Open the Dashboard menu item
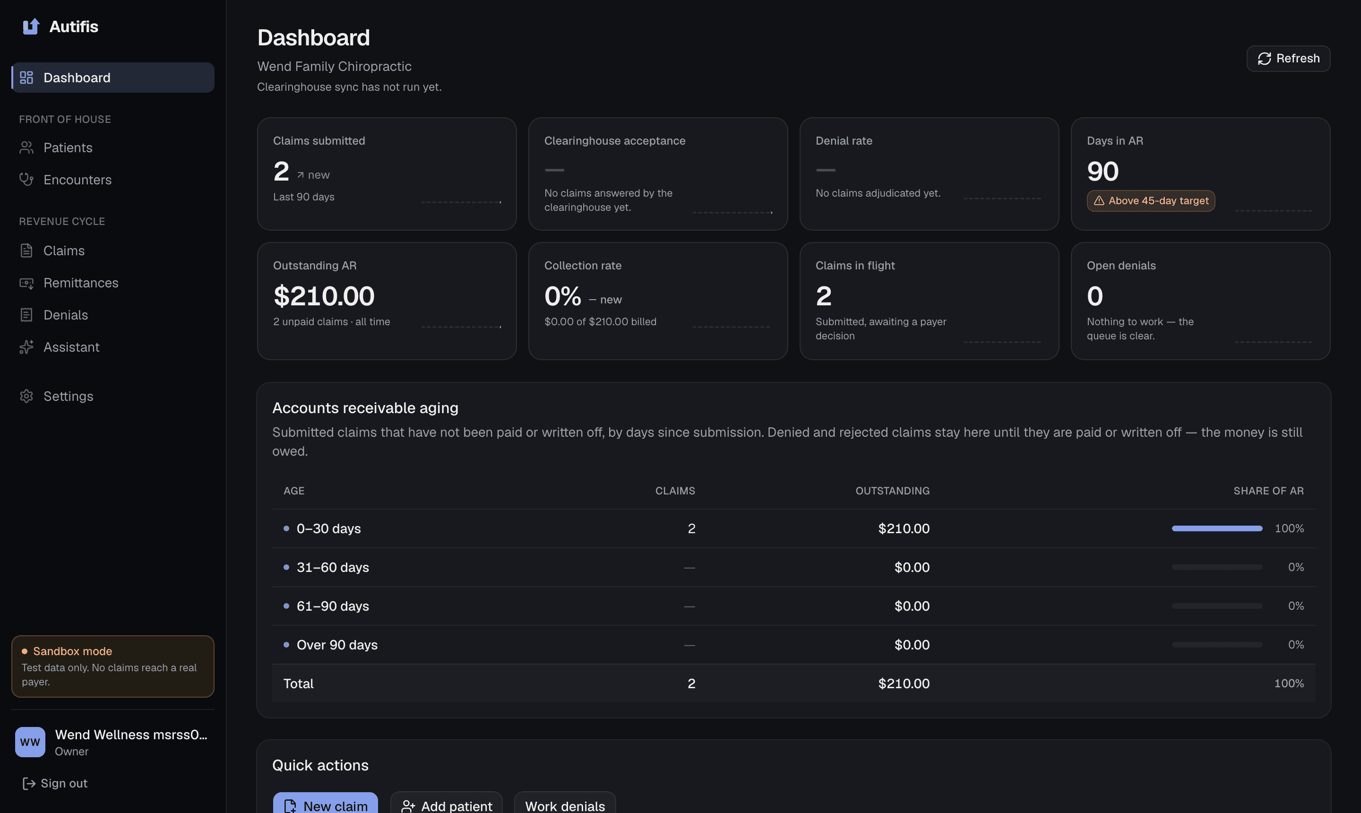Viewport: 1361px width, 813px height. pyautogui.click(x=113, y=77)
